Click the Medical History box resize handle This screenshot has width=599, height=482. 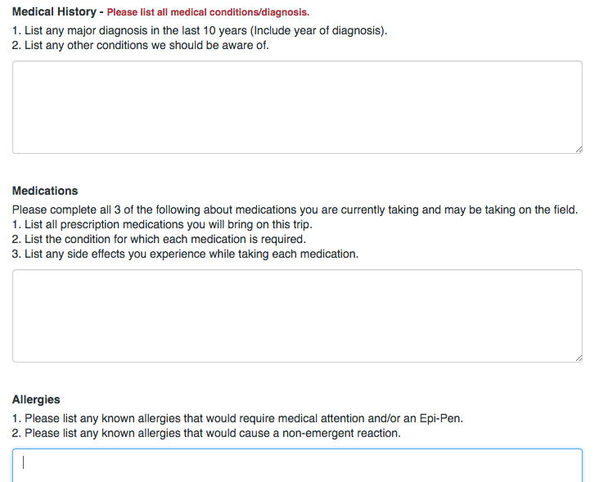click(x=578, y=148)
